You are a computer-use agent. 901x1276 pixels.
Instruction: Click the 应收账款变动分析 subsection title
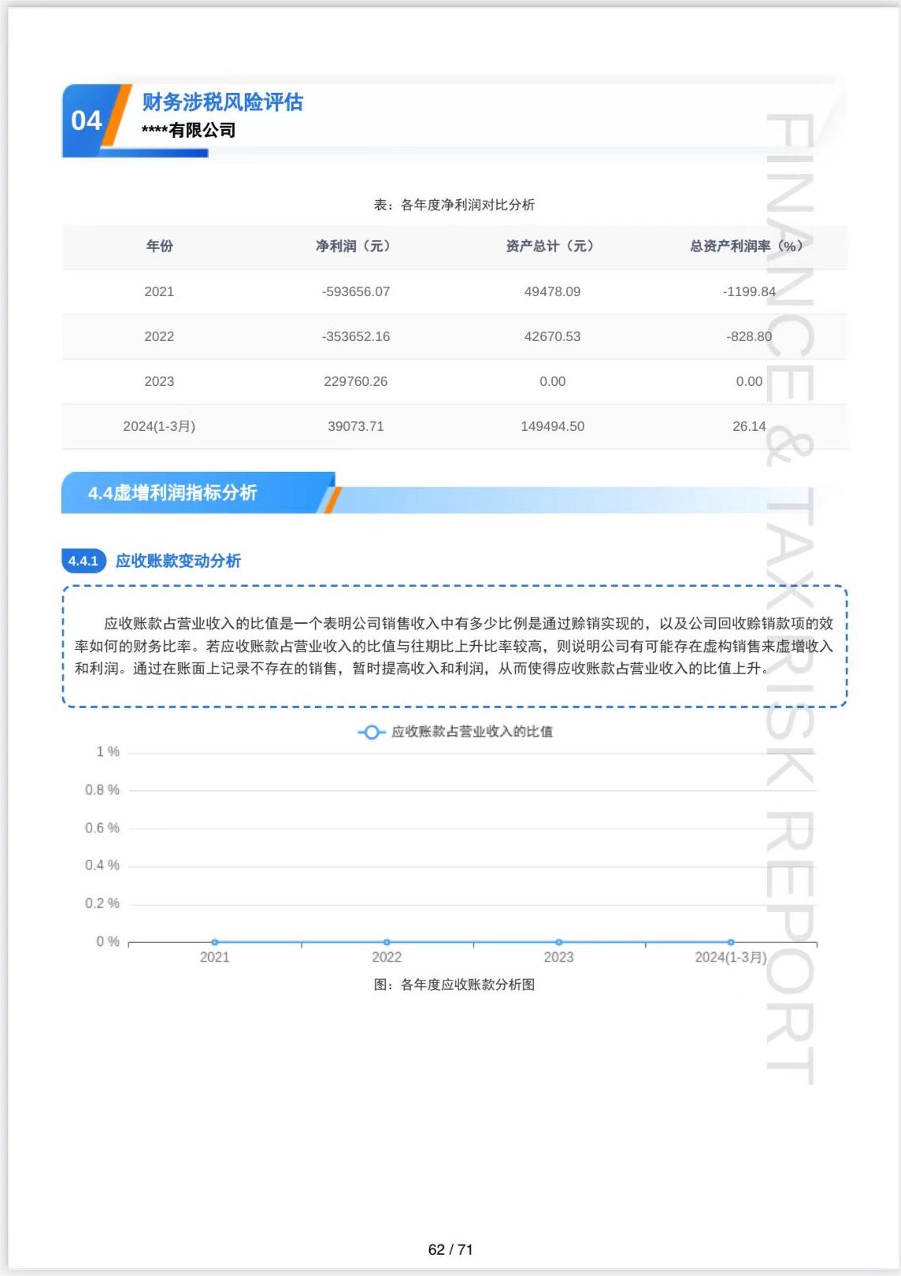(179, 561)
